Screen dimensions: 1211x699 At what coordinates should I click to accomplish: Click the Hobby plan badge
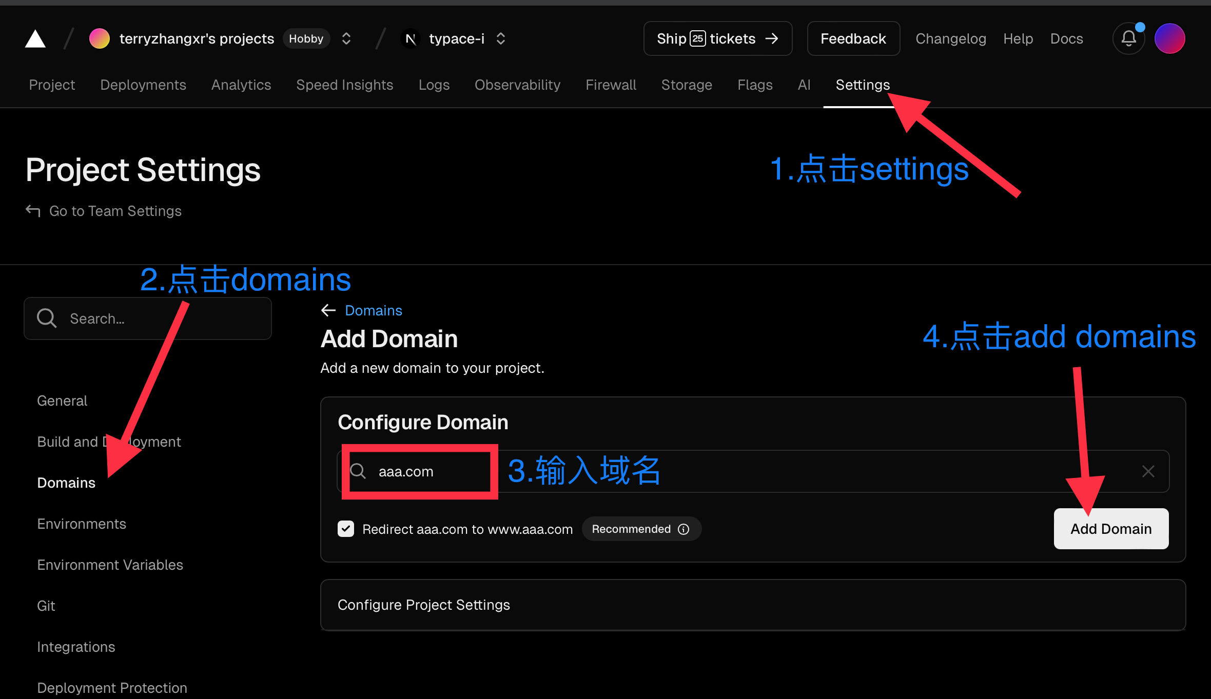[306, 38]
